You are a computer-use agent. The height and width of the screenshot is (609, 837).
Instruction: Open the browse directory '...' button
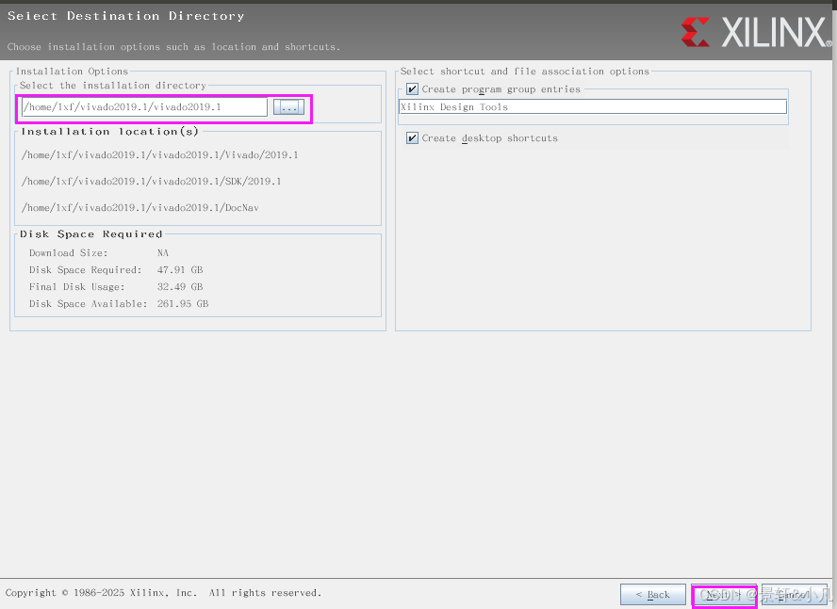click(288, 107)
